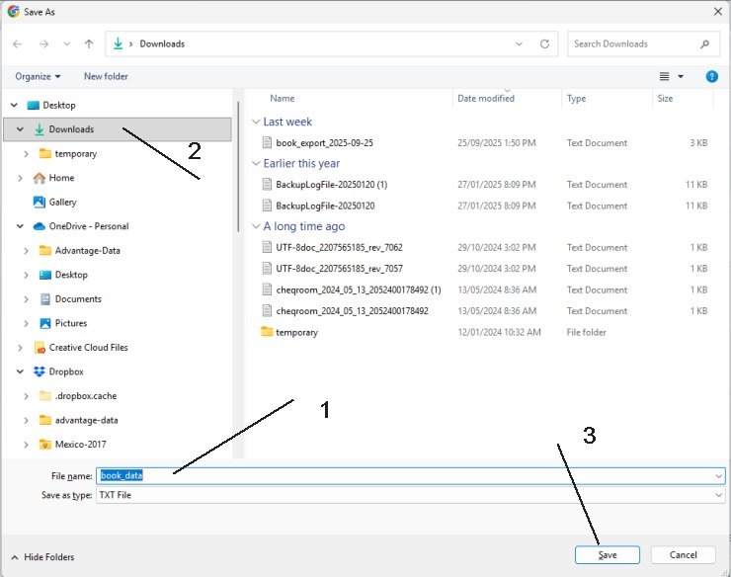The width and height of the screenshot is (731, 577).
Task: Click the search magnifier icon
Action: tap(704, 44)
